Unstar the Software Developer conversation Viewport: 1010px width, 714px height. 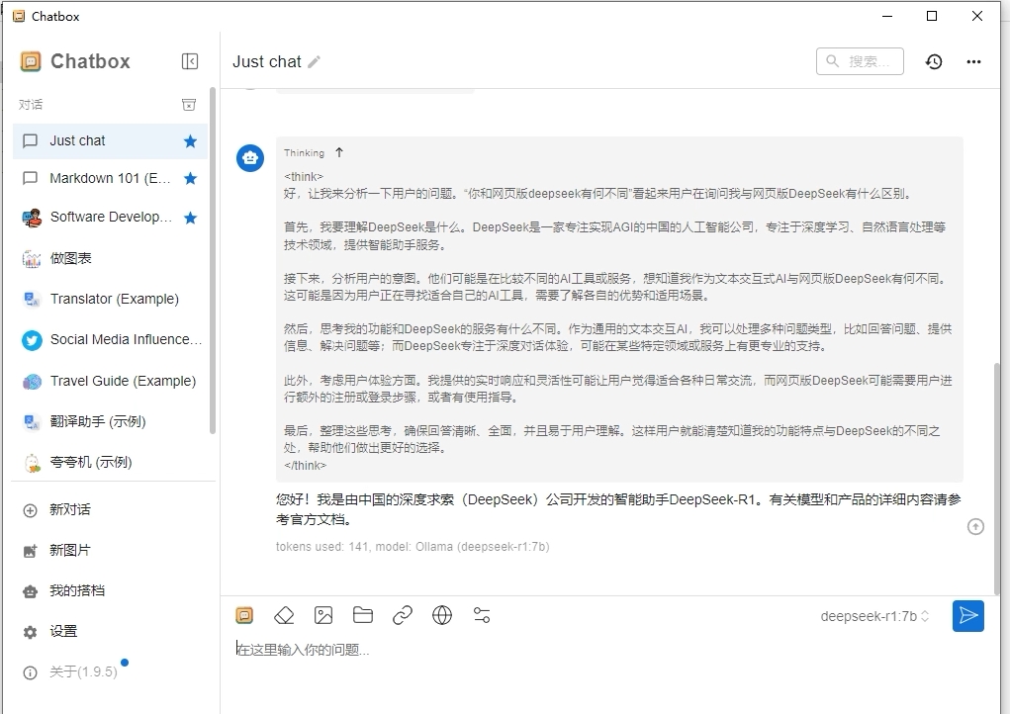point(190,218)
